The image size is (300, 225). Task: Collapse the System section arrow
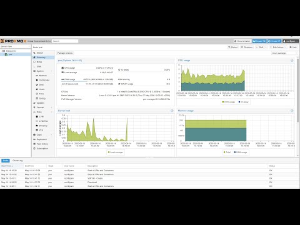click(x=51, y=71)
